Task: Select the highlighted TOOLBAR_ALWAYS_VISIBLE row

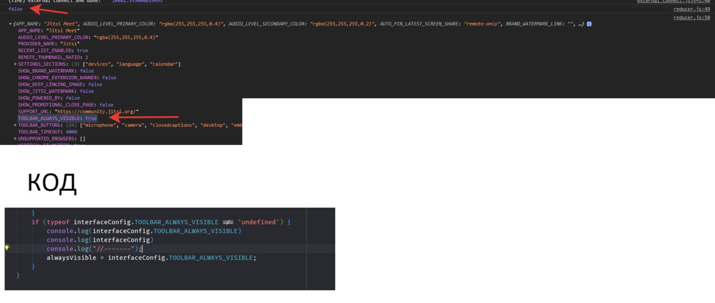Action: coord(58,118)
